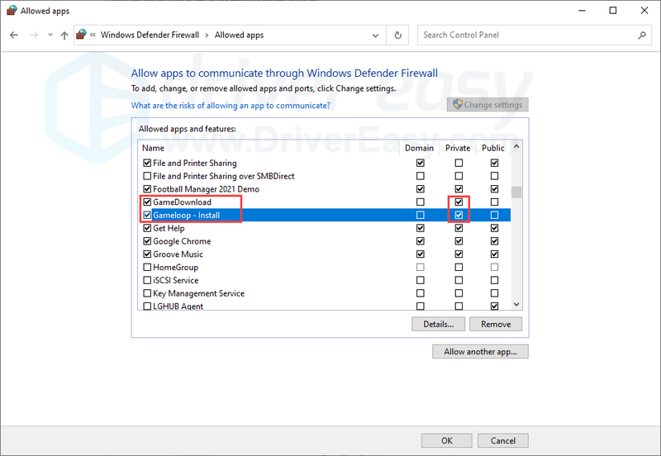This screenshot has height=456, width=661.
Task: Click Windows Defender Firewall breadcrumb
Action: coord(150,35)
